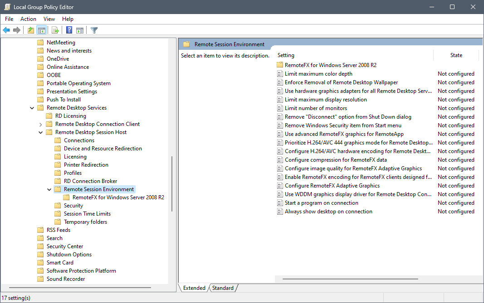Select Security Center in the tree
Screen dimensions: 484x303
click(65, 246)
